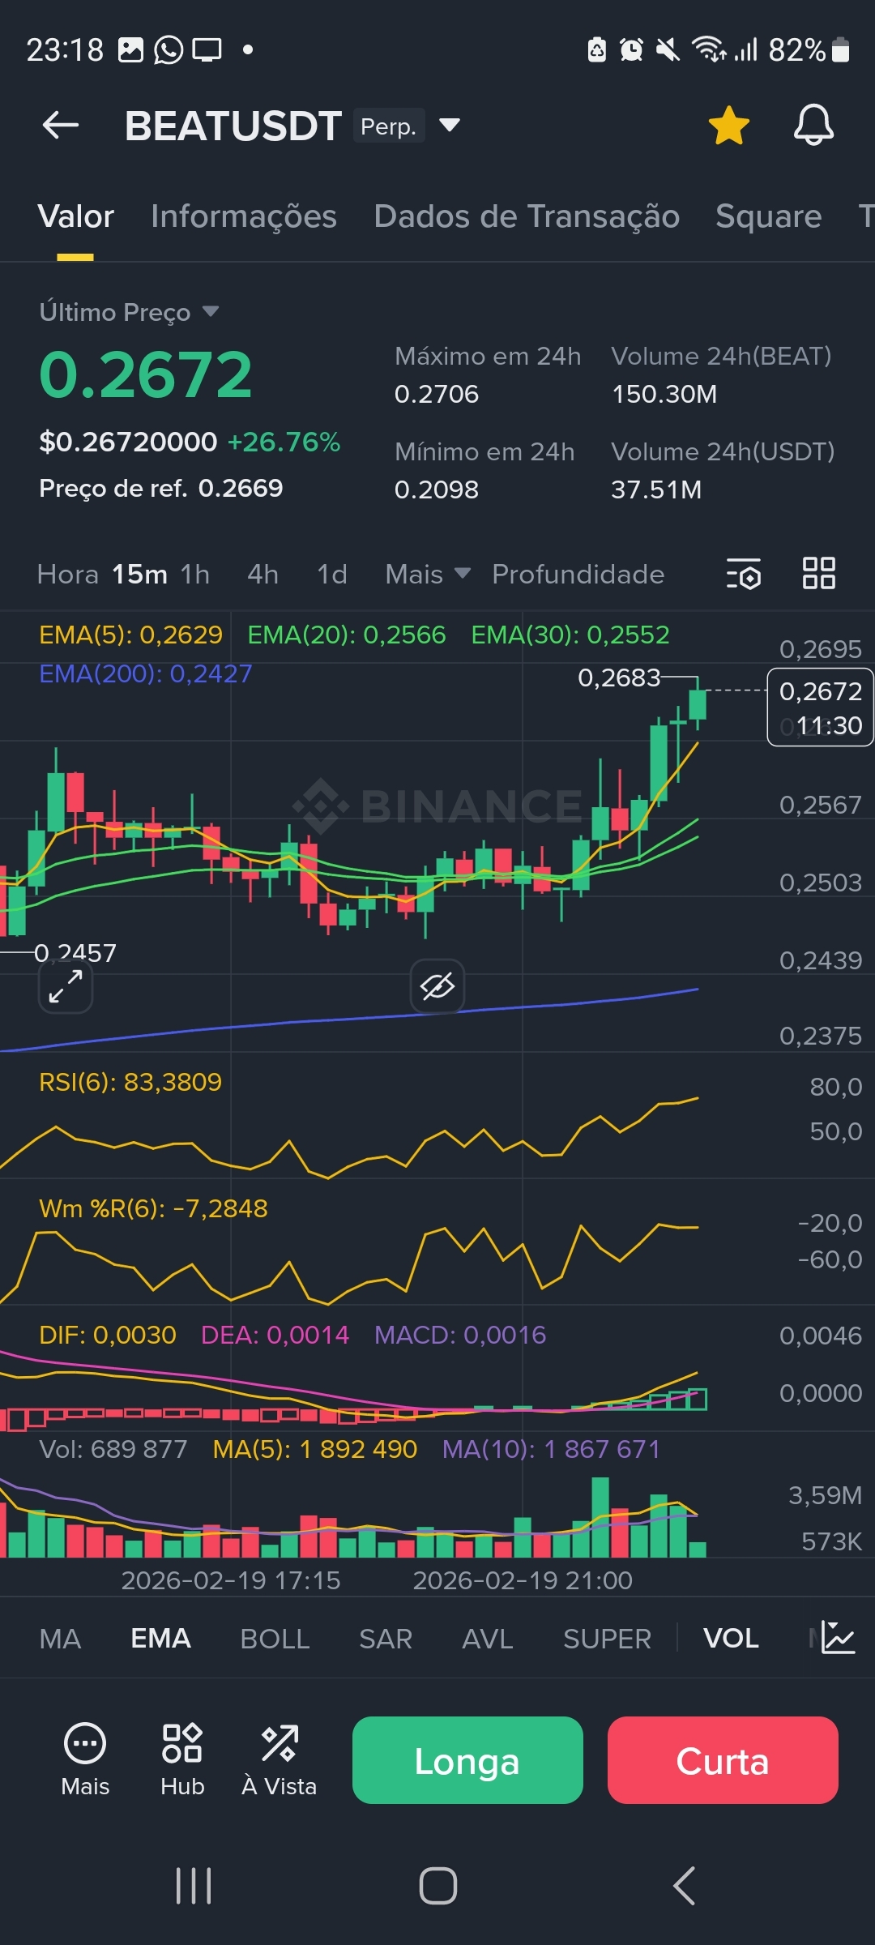Select the Hora timeframe
The width and height of the screenshot is (875, 1945).
pyautogui.click(x=67, y=574)
